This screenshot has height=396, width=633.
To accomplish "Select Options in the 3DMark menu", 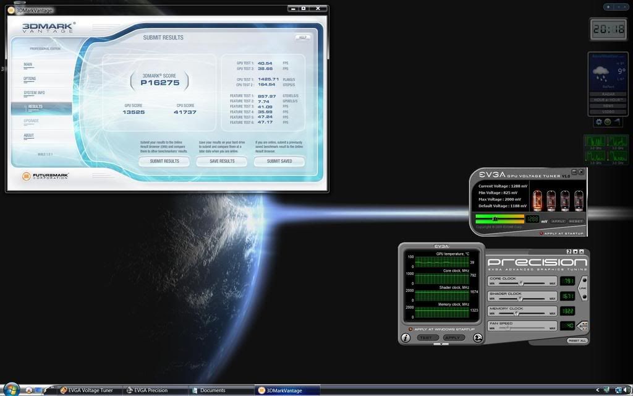I will click(x=30, y=79).
